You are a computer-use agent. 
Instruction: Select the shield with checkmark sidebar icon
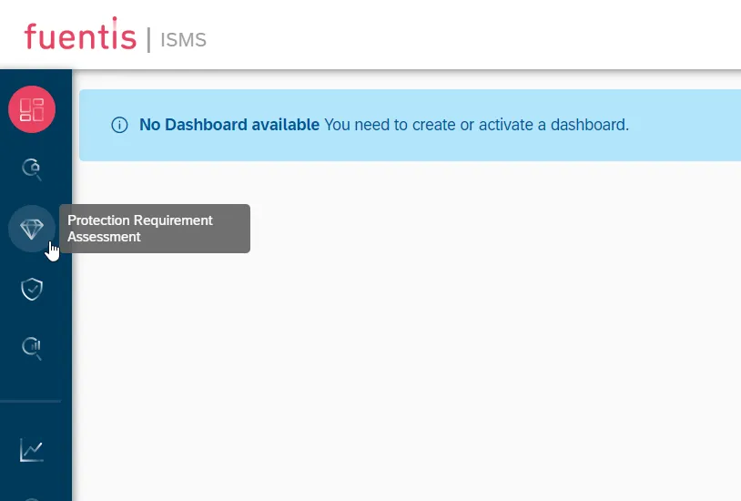click(32, 289)
